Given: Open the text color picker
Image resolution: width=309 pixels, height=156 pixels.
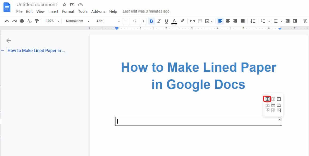Looking at the screenshot, I should (174, 21).
